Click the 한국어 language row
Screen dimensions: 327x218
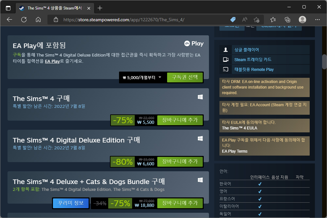click(x=265, y=184)
